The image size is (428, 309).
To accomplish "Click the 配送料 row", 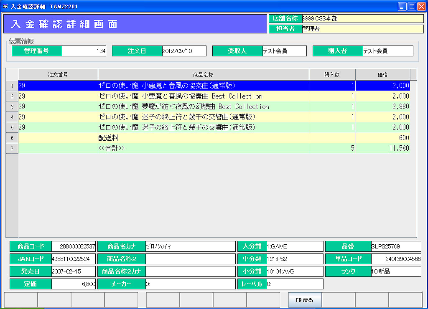I will tap(203, 138).
